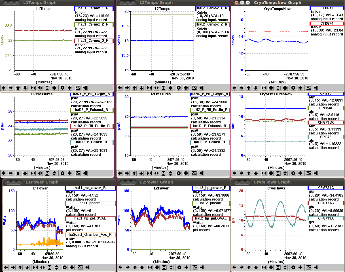Click the return-arrow icon in CryoTempsNew toolbar

point(316,88)
